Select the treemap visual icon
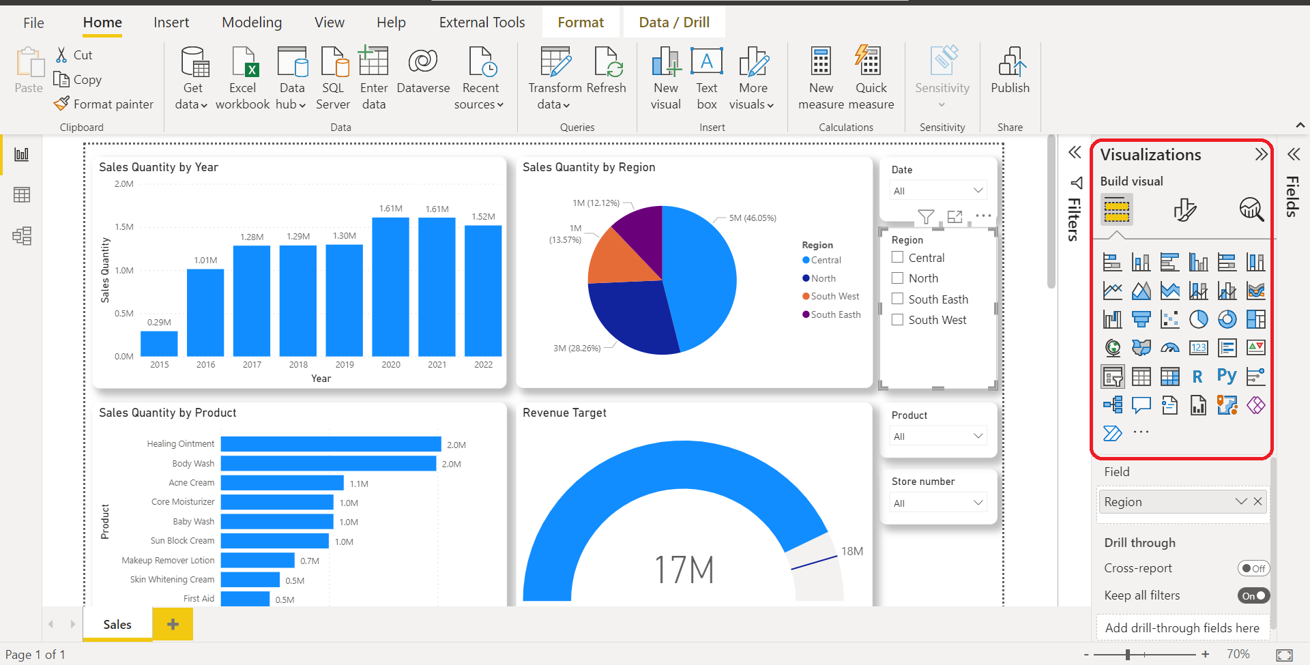Image resolution: width=1310 pixels, height=665 pixels. click(1256, 319)
